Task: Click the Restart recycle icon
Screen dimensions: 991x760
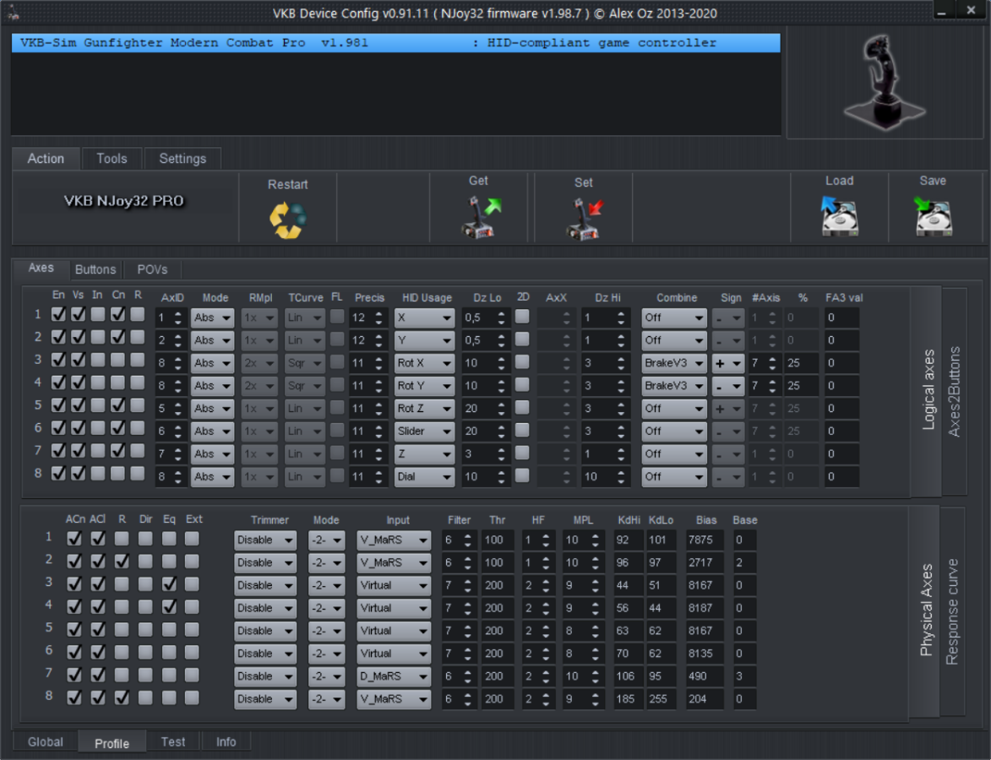Action: coord(287,220)
